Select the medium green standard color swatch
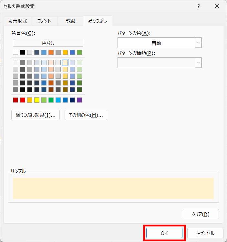 [x=51, y=100]
